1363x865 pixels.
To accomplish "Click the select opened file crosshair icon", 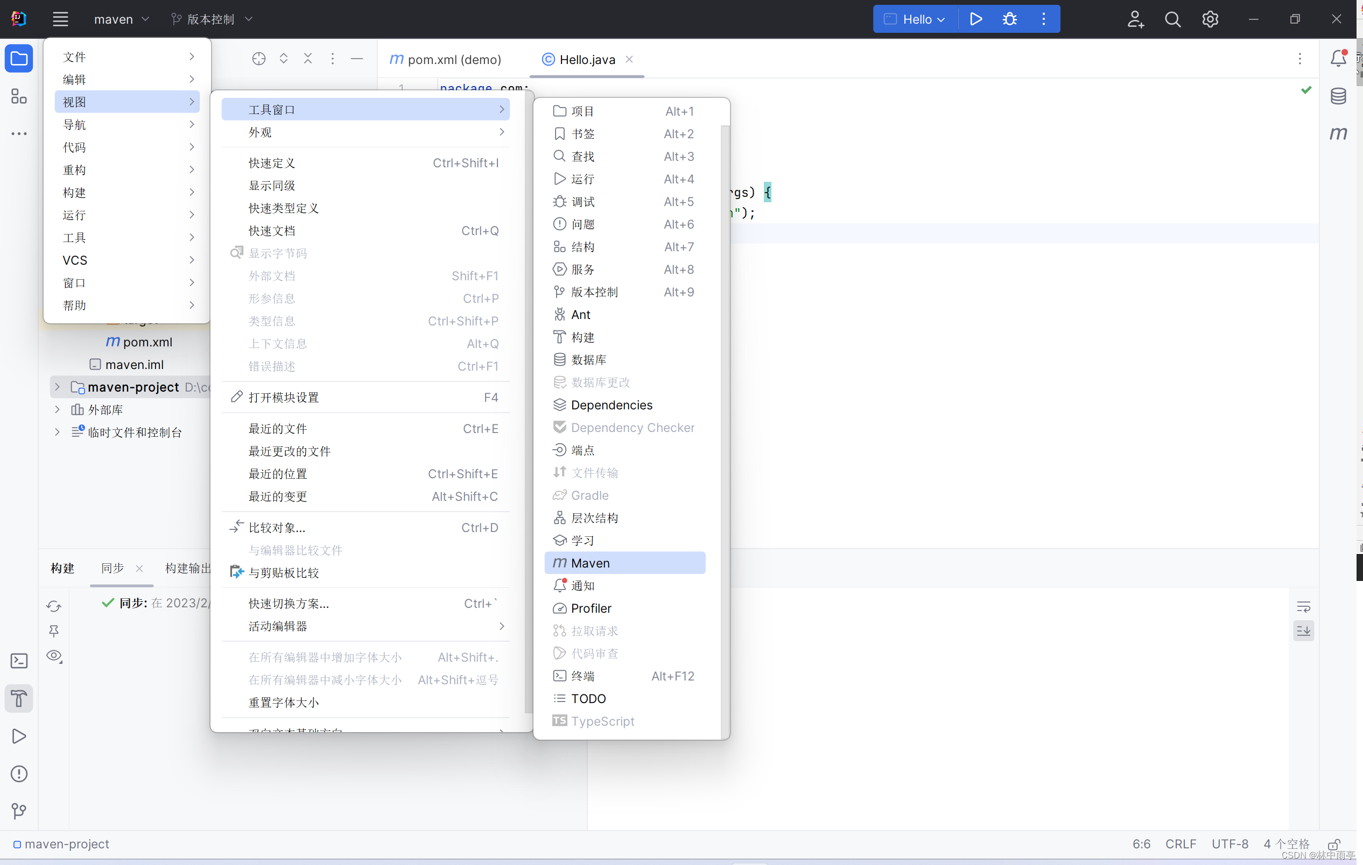I will click(x=259, y=59).
